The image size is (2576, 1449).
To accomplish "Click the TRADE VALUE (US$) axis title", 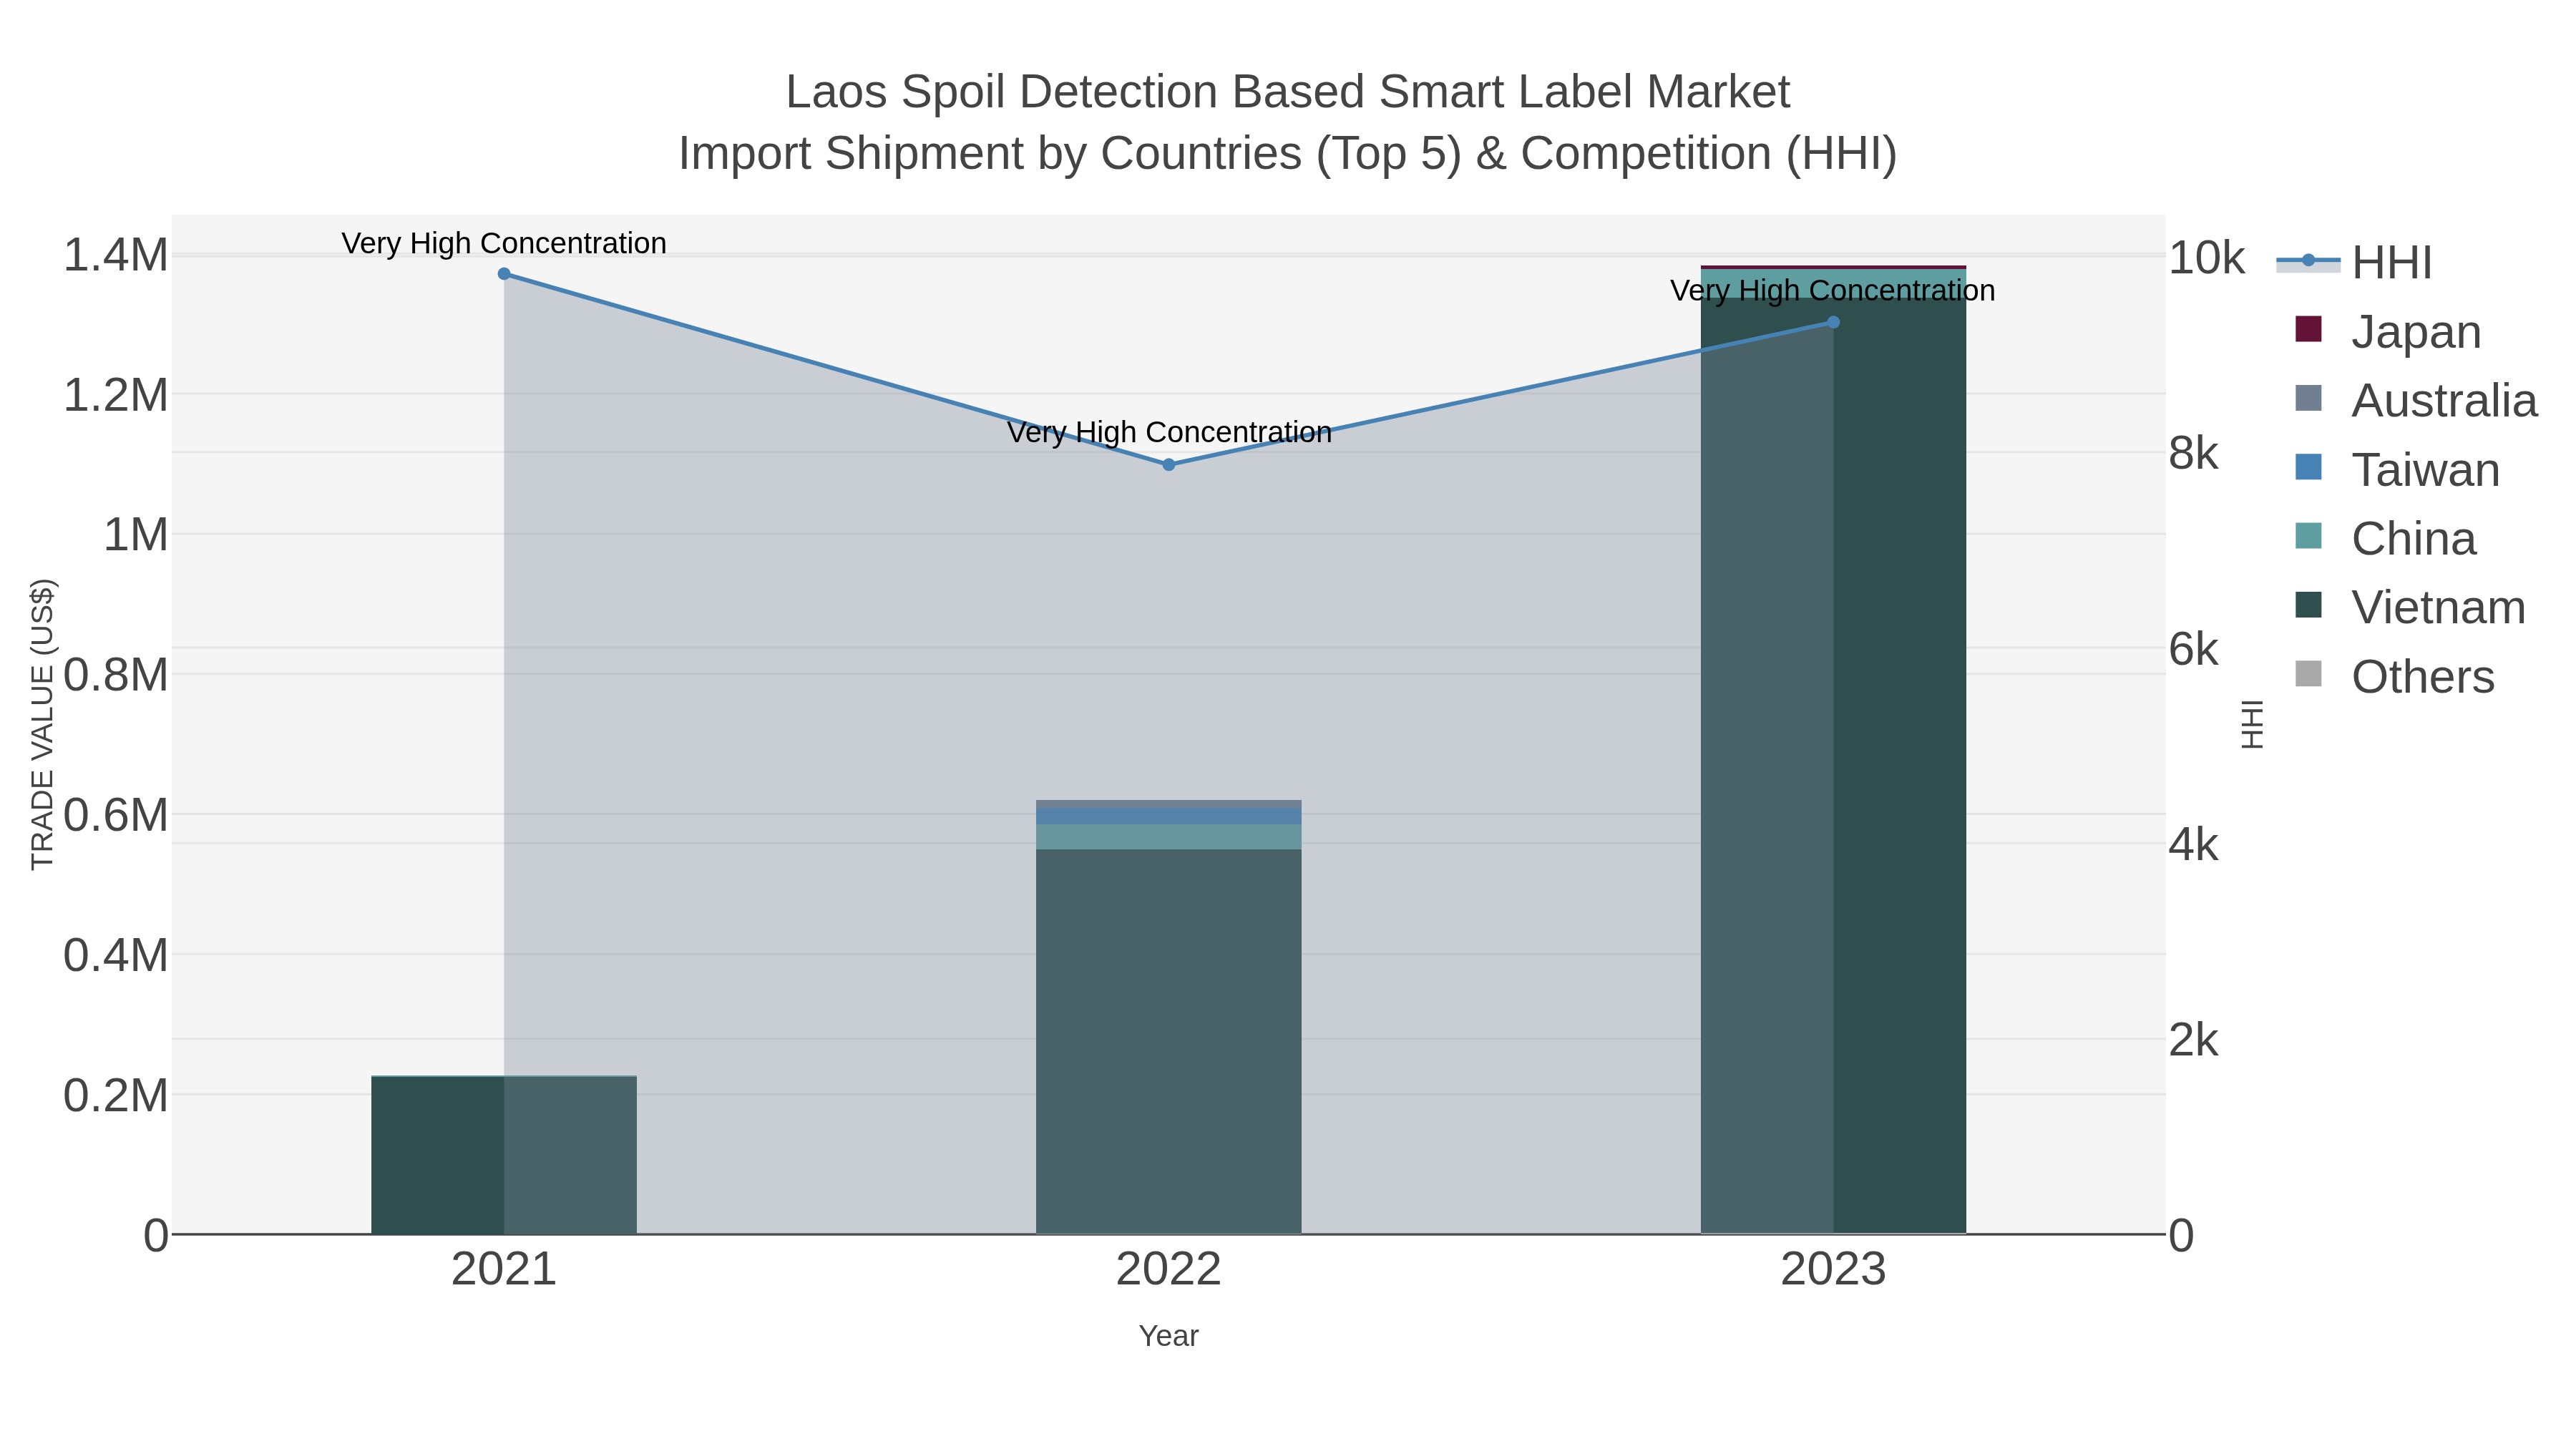I will click(42, 724).
